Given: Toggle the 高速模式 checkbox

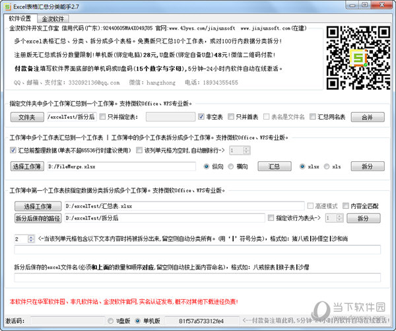Looking at the screenshot, I should point(310,205).
